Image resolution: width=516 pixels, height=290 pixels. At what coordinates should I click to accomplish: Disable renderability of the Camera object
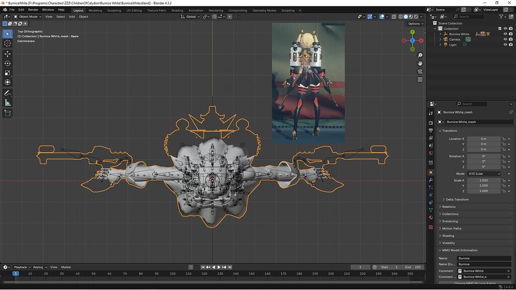point(510,39)
